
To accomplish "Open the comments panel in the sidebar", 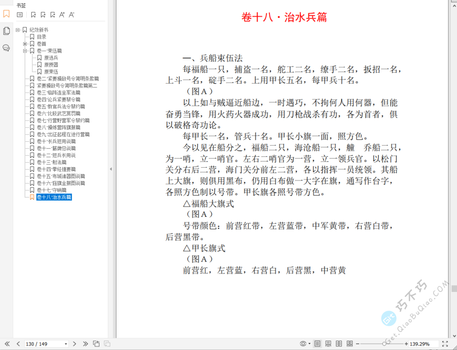I will tap(6, 48).
